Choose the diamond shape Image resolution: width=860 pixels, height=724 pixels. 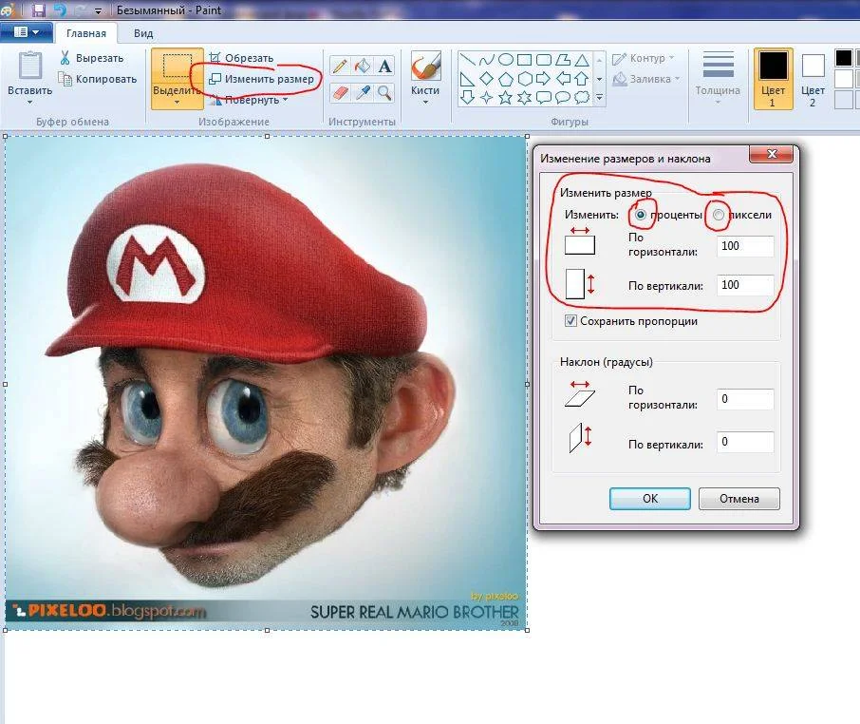487,79
